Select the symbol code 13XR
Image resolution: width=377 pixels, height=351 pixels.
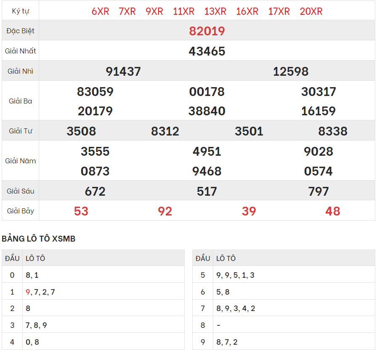tap(215, 11)
